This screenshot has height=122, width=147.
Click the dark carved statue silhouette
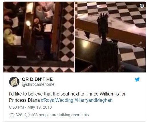[106, 43]
